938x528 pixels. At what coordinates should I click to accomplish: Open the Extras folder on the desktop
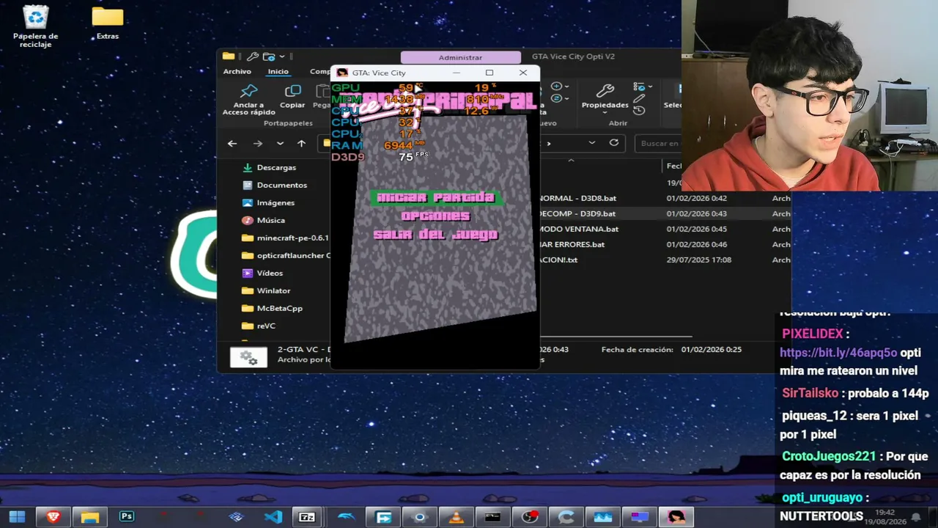click(107, 23)
